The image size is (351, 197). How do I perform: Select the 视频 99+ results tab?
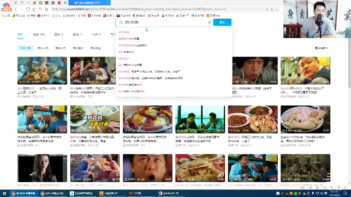39,35
